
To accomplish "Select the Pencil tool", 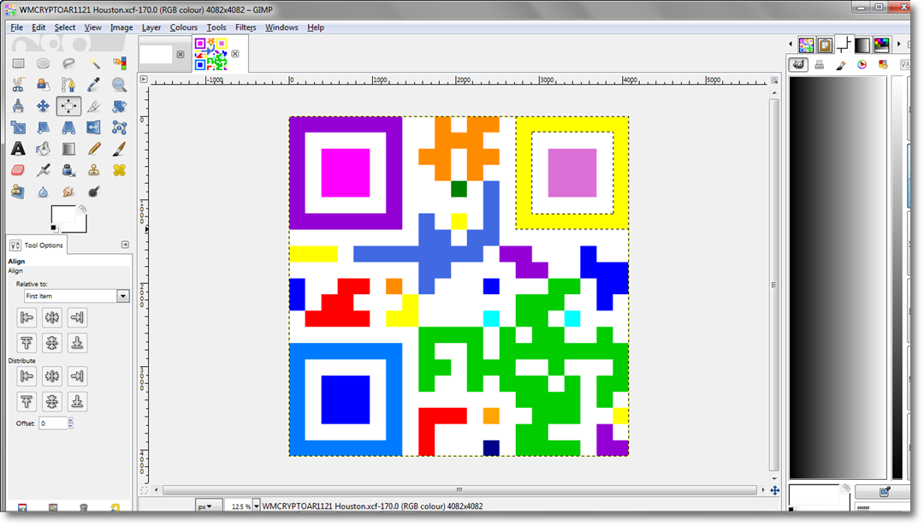I will point(94,149).
